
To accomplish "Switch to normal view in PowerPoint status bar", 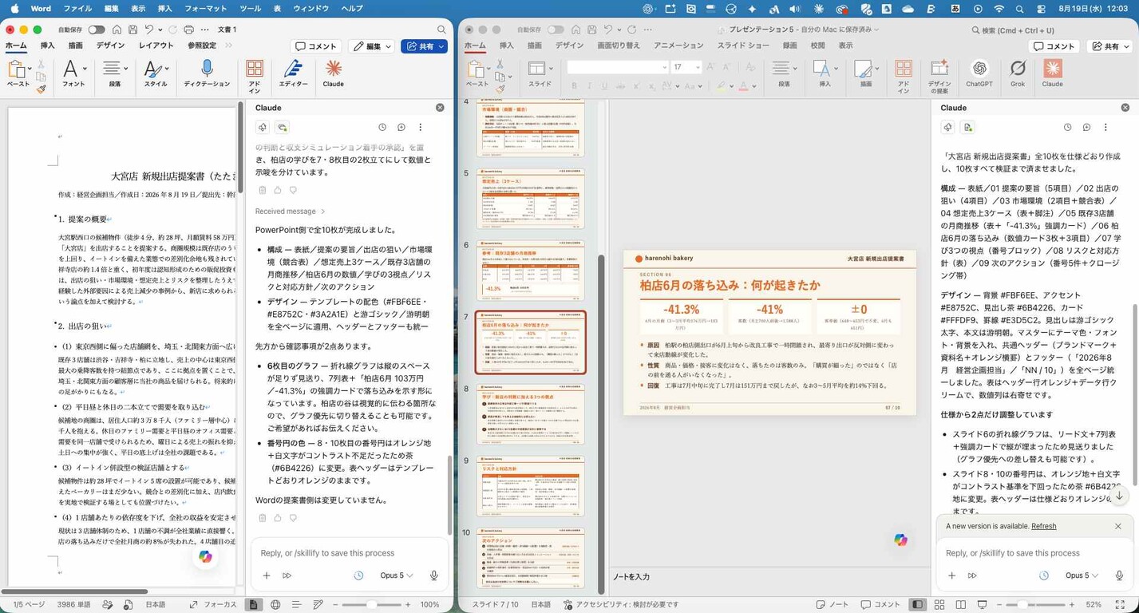I will 918,605.
